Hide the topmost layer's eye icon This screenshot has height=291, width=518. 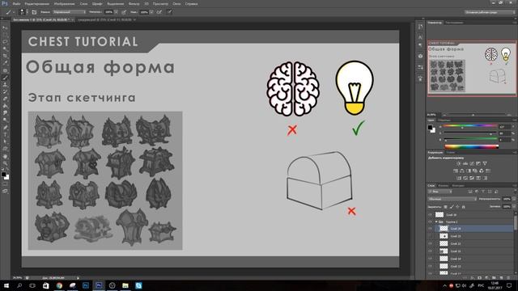430,214
